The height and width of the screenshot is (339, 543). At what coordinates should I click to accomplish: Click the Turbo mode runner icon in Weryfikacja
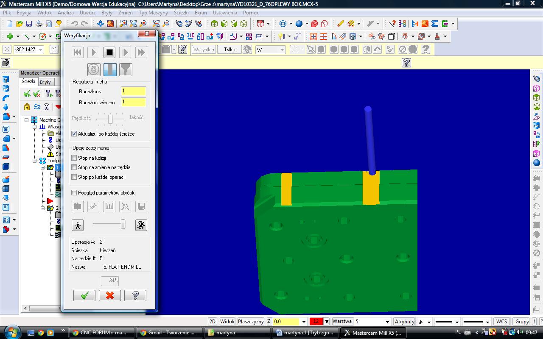tap(141, 225)
